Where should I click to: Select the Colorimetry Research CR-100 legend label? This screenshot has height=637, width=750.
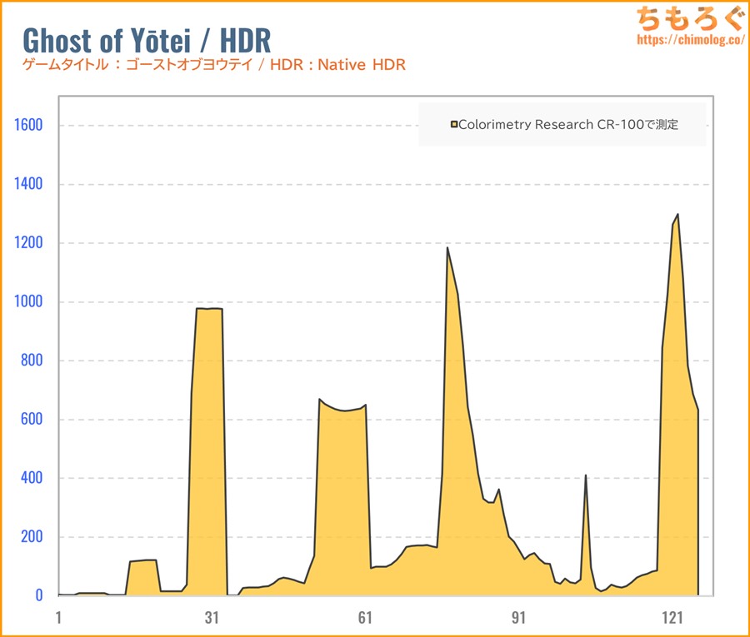pos(568,125)
